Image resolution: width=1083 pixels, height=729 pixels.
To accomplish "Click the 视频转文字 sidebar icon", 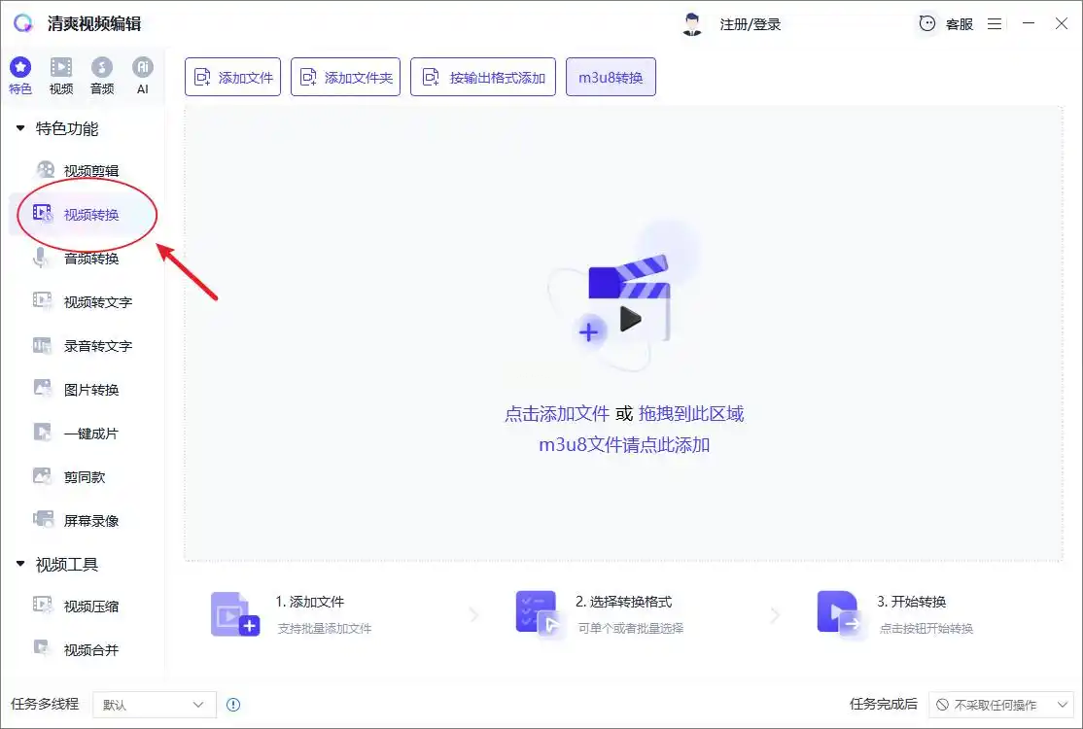I will (x=43, y=301).
